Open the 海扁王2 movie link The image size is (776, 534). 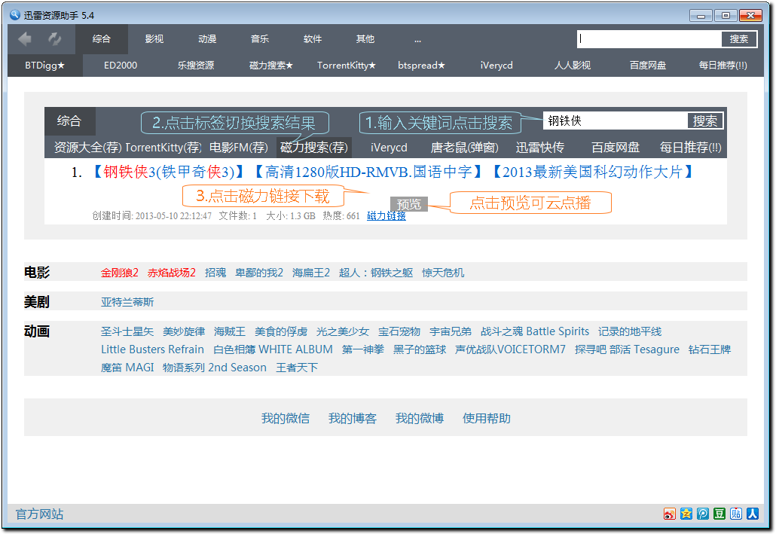[x=311, y=273]
